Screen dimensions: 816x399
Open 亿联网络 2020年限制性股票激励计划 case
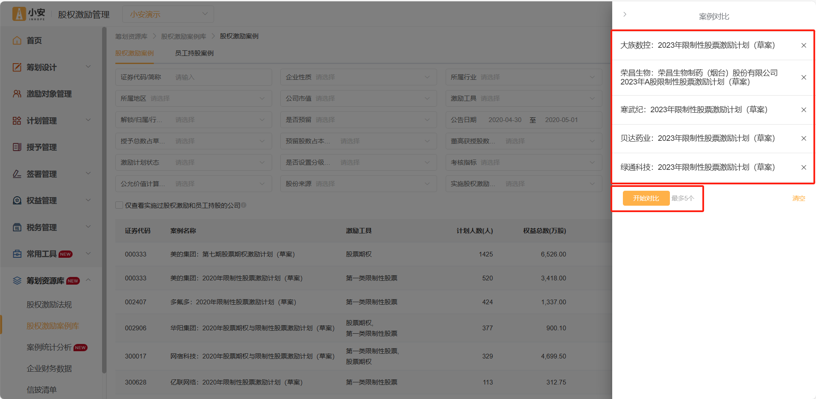point(236,382)
